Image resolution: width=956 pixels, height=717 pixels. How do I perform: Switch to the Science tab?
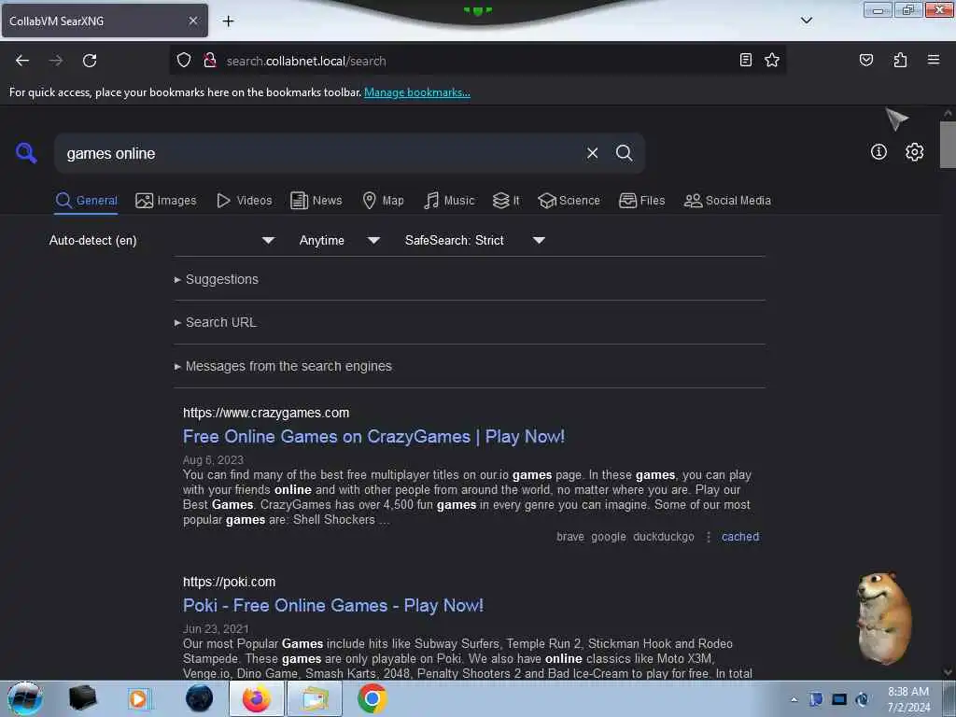[x=569, y=201]
